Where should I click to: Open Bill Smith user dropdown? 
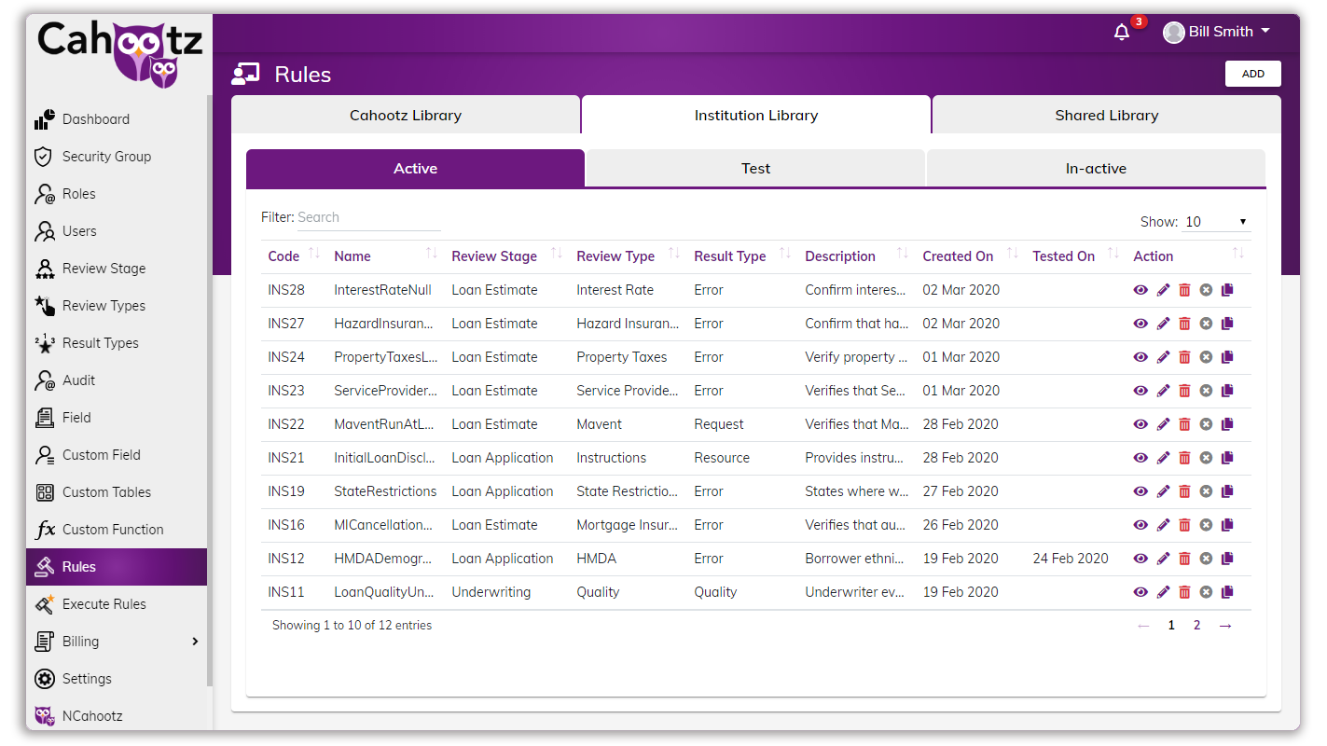coord(1217,32)
